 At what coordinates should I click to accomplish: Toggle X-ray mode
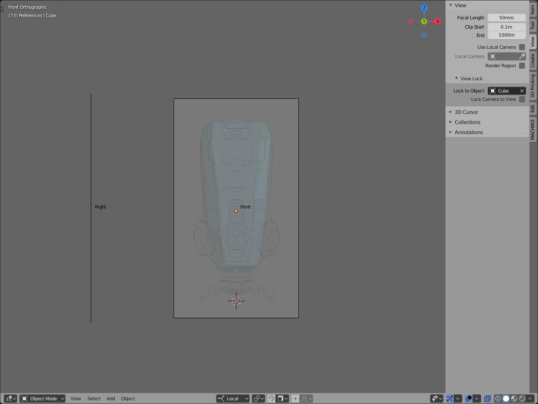click(x=488, y=399)
